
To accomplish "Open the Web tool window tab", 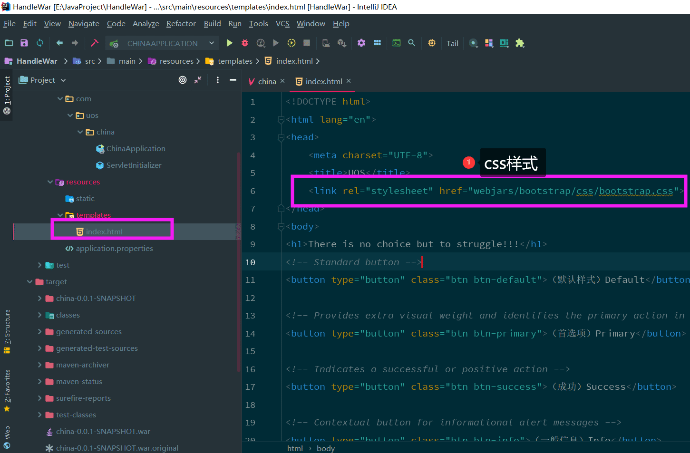I will pyautogui.click(x=7, y=437).
